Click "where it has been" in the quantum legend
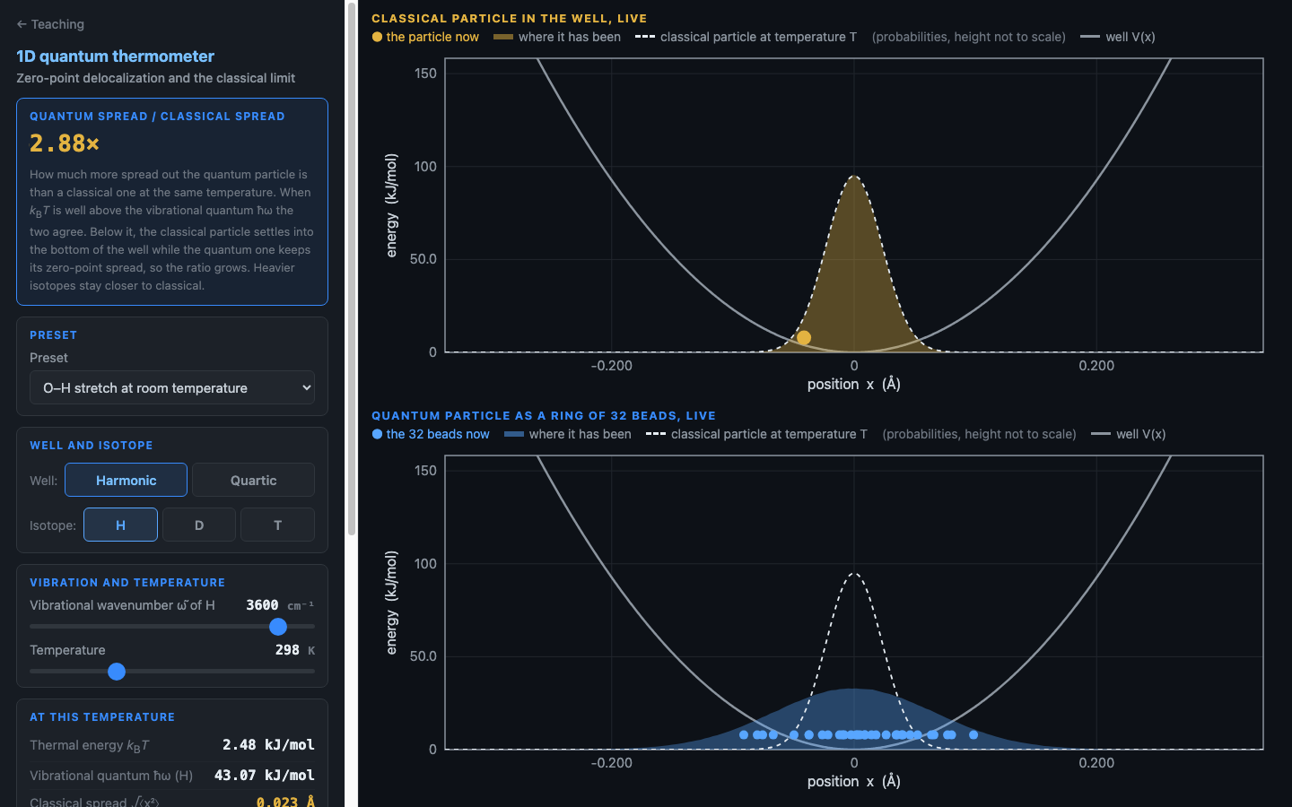This screenshot has width=1292, height=807. coord(568,434)
